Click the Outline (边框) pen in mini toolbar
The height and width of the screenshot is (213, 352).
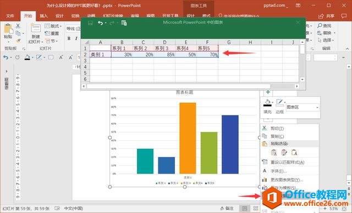(x=279, y=102)
